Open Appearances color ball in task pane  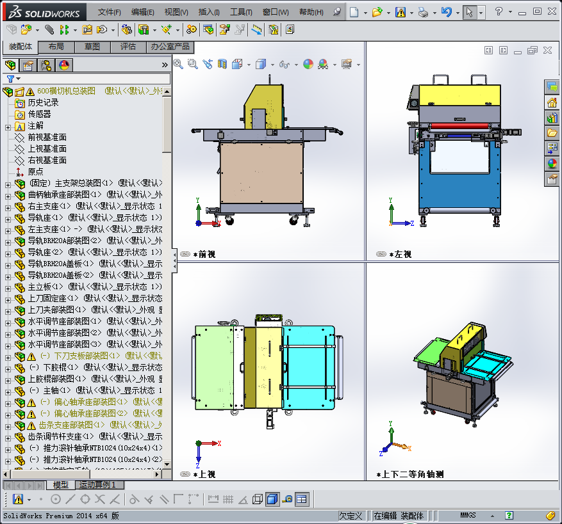click(x=552, y=164)
